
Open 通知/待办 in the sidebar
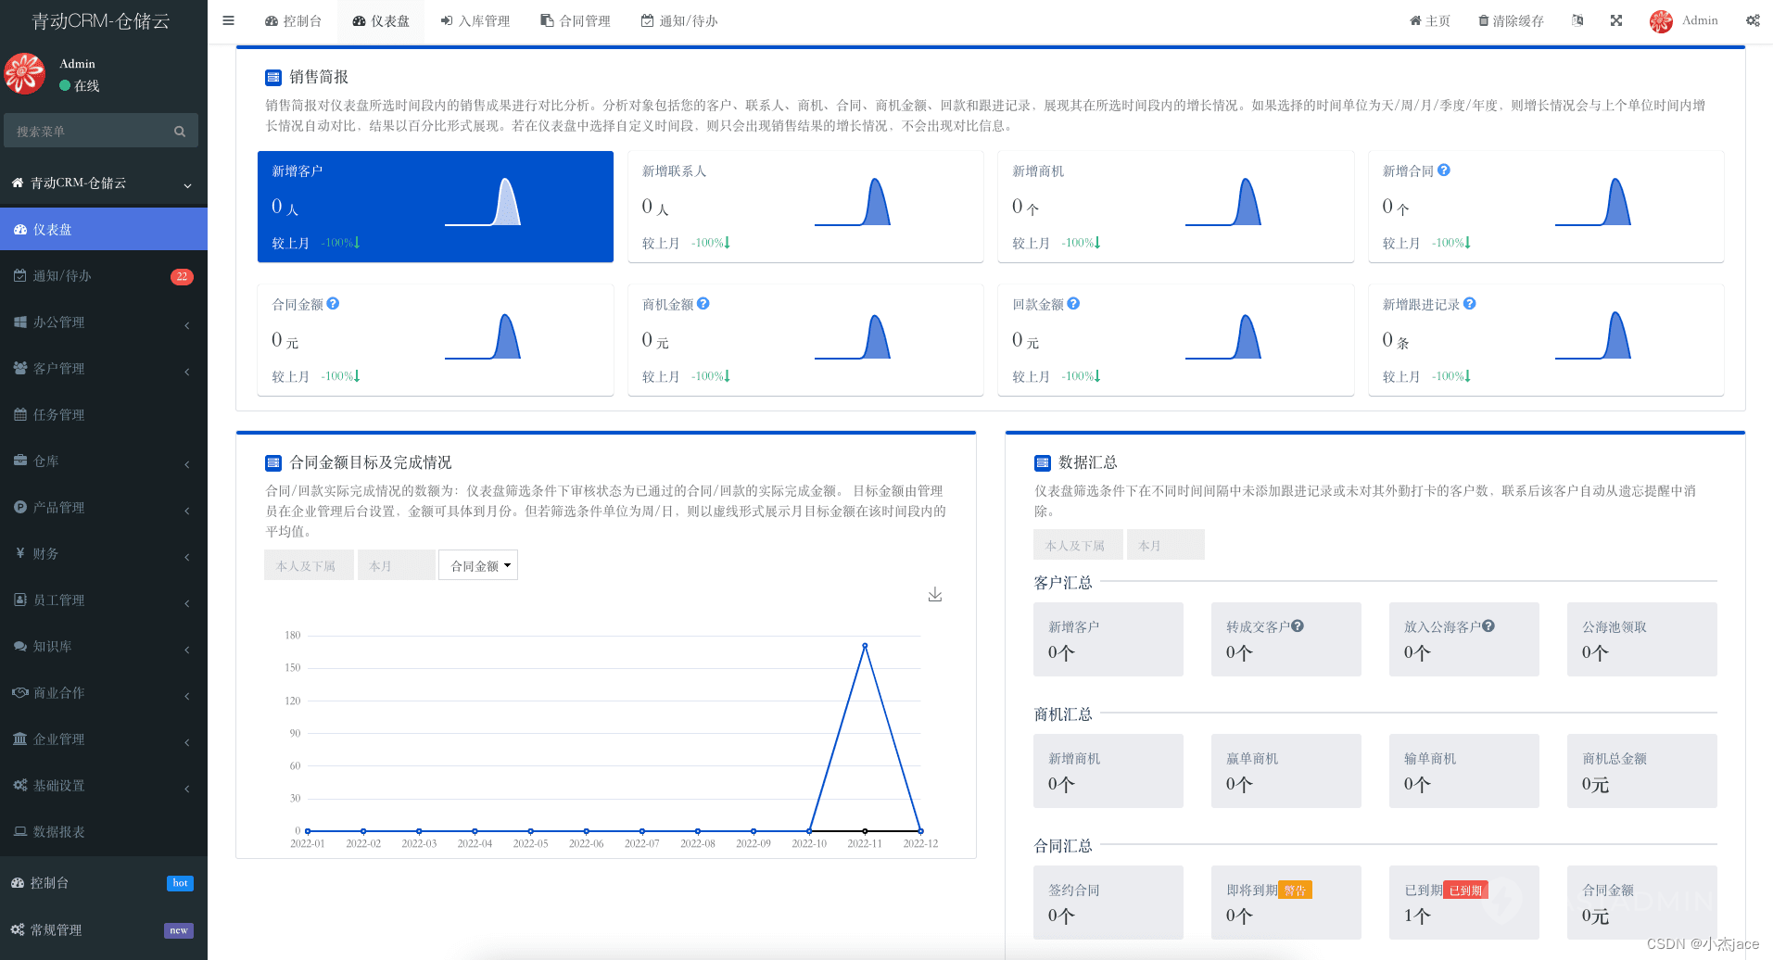tap(104, 275)
